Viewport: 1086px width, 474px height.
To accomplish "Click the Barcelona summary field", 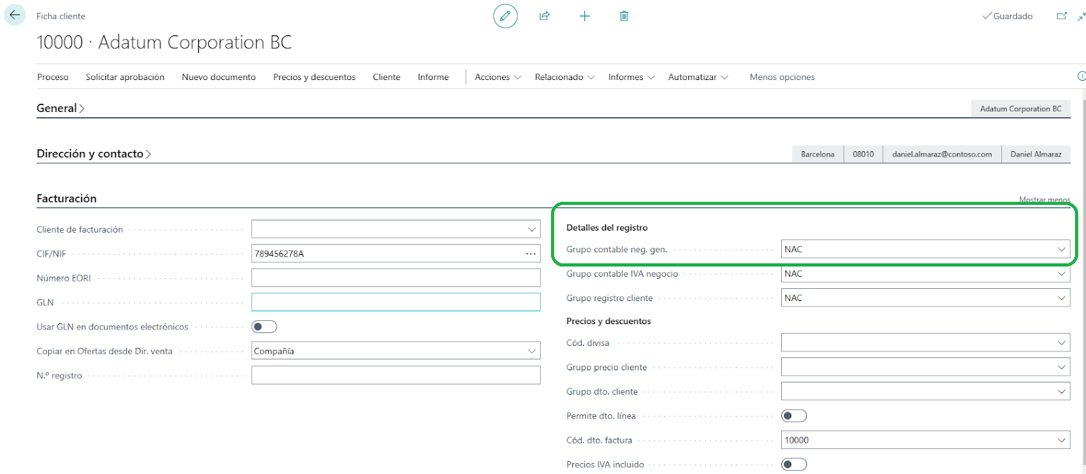I will coord(817,155).
